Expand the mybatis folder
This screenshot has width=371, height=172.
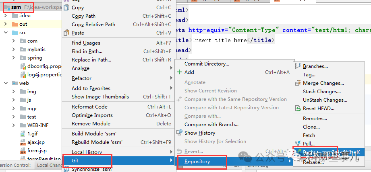pyautogui.click(x=14, y=49)
